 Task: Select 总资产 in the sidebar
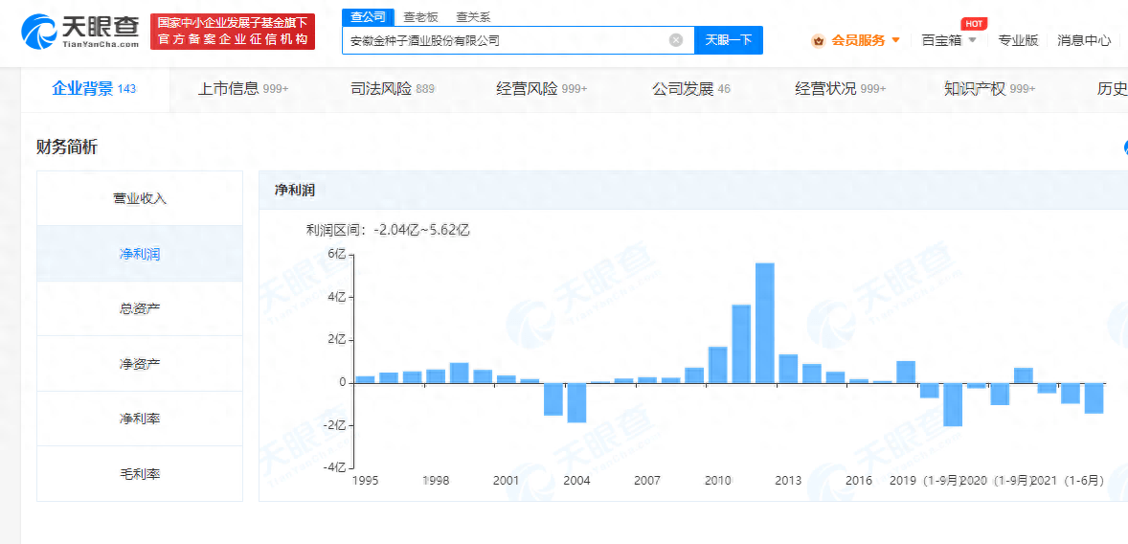tap(140, 308)
